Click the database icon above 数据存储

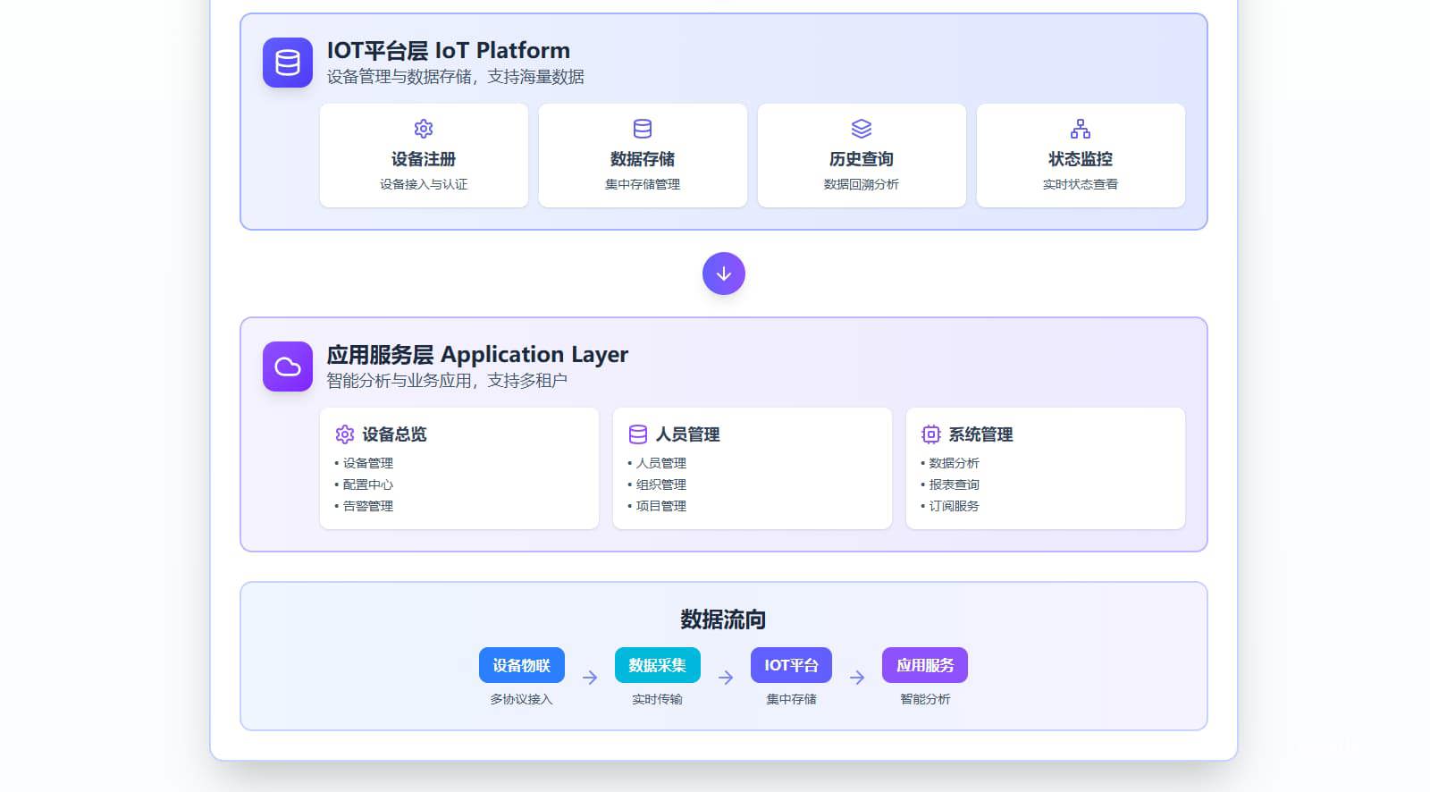643,129
